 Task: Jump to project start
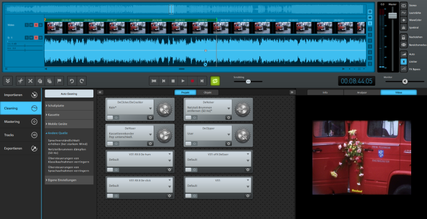154,81
